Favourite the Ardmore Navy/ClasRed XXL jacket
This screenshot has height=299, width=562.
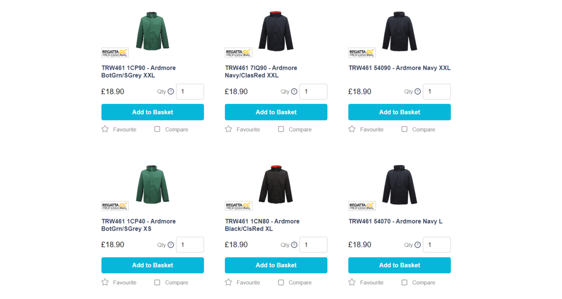[228, 129]
